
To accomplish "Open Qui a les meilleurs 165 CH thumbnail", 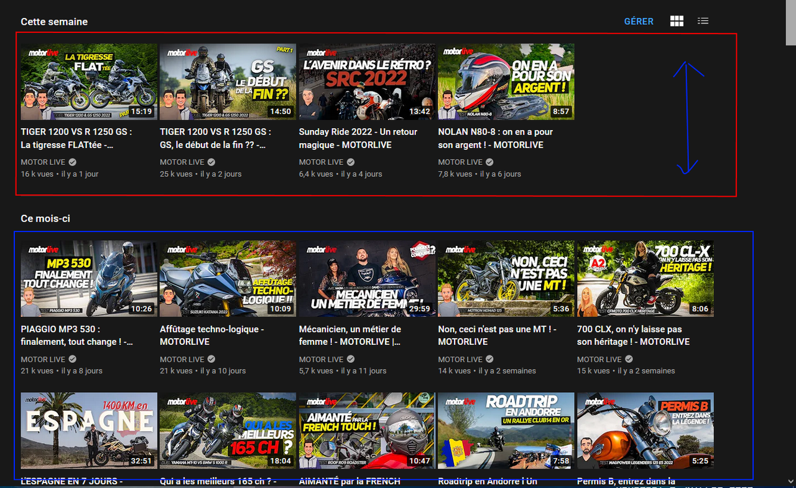I will click(228, 430).
